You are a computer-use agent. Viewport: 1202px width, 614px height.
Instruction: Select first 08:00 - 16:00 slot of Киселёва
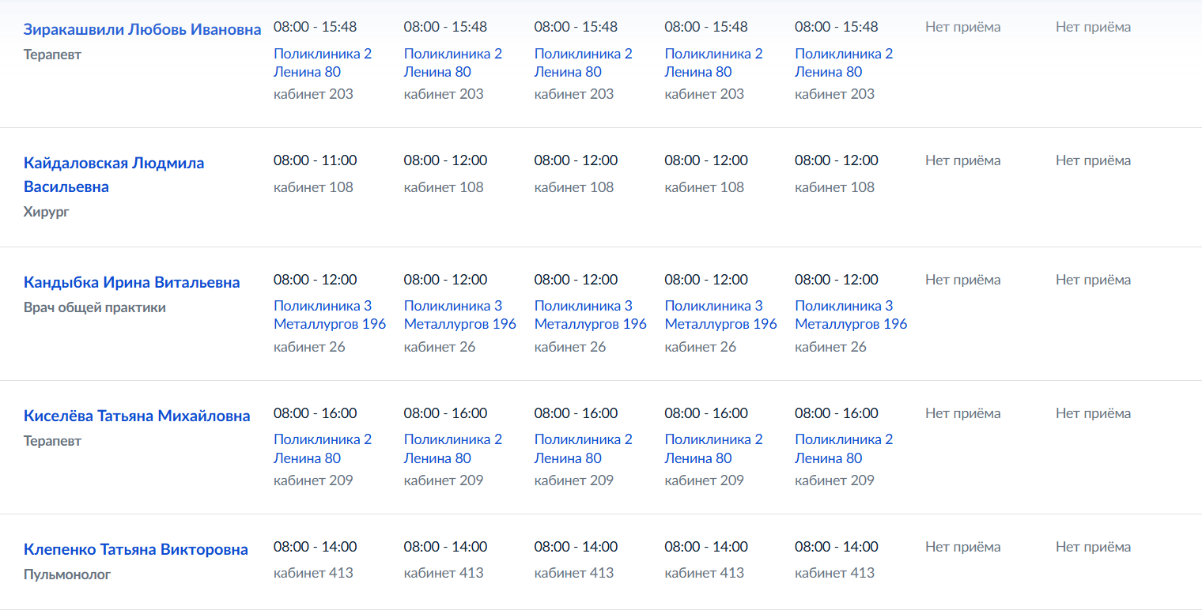coord(316,413)
